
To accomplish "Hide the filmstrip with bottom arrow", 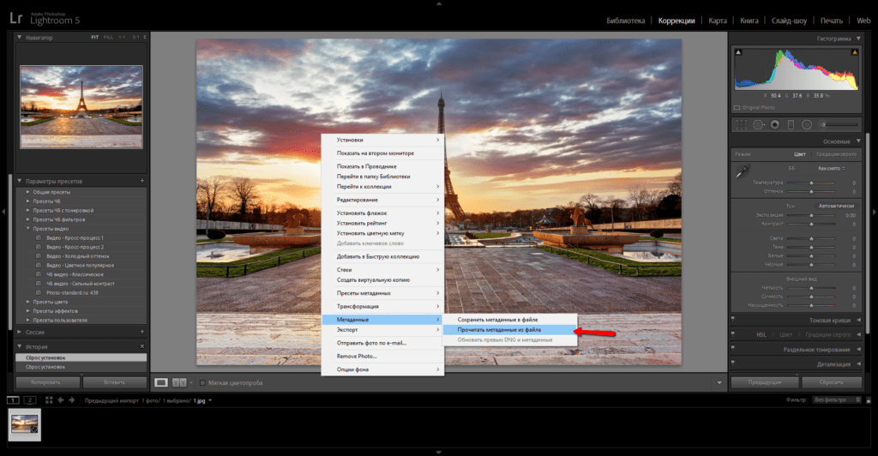I will [439, 452].
